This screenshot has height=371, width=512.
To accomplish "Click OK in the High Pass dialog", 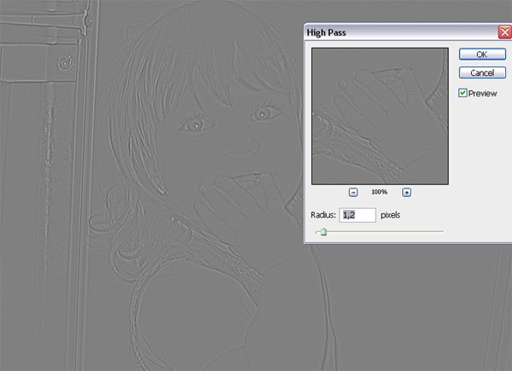I will coord(482,55).
